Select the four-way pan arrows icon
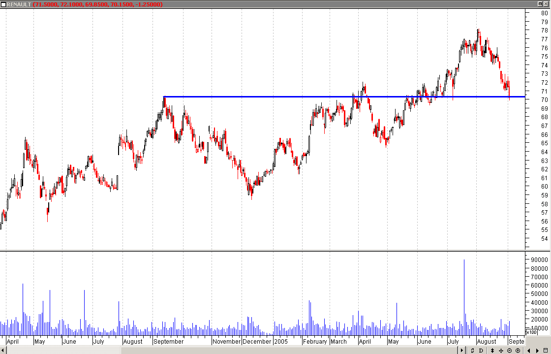 click(501, 351)
